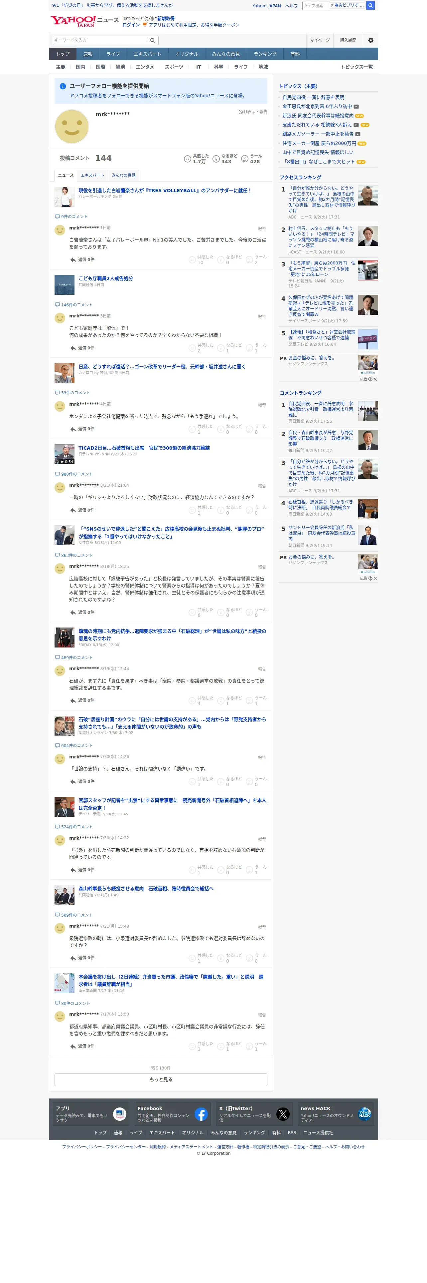Open the 980件のコメント bubble link

coord(73,474)
